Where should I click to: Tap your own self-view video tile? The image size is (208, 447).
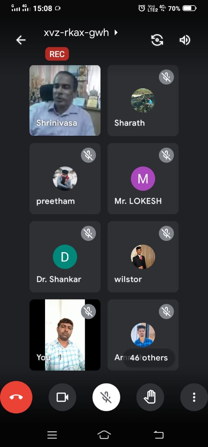(65, 335)
